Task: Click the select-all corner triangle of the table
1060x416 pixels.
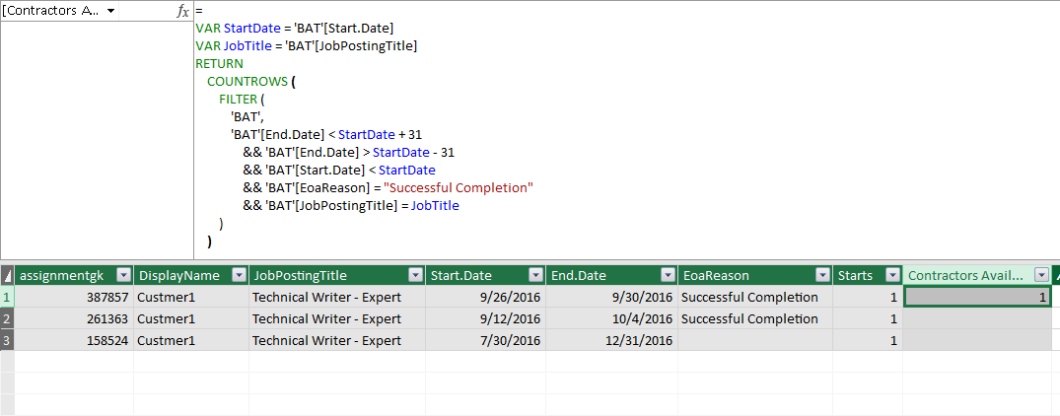Action: tap(7, 275)
